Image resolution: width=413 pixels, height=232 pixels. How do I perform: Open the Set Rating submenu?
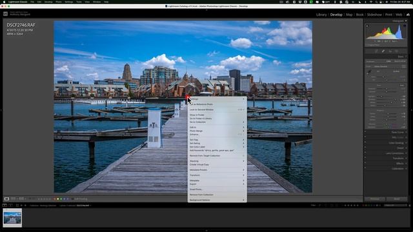coord(217,143)
